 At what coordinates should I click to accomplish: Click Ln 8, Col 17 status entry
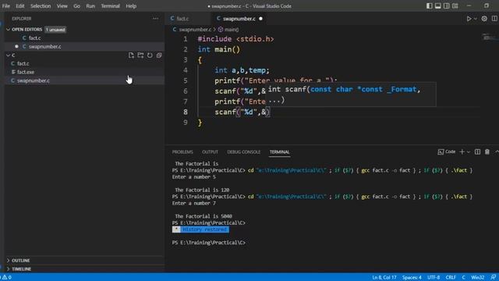click(x=384, y=277)
